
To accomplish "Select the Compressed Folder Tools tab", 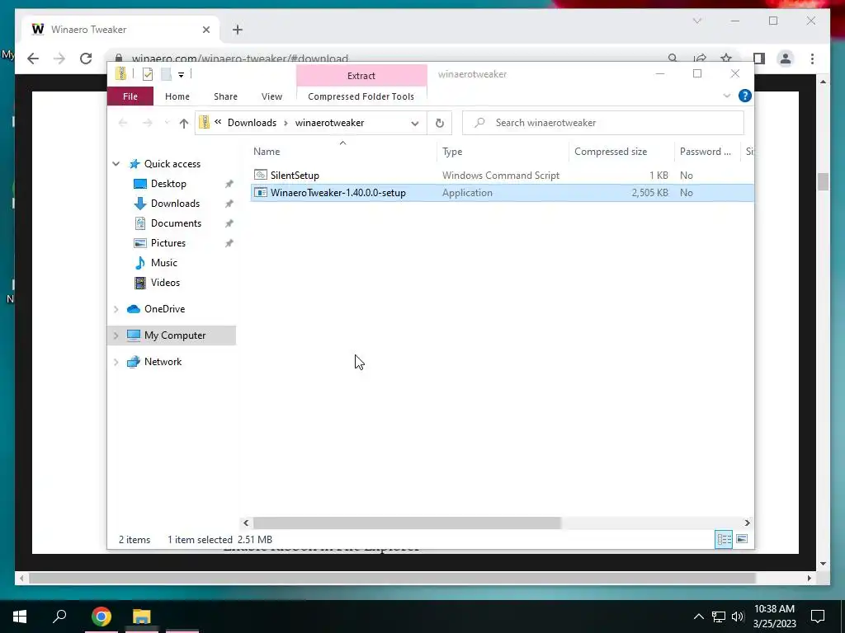I will [361, 96].
